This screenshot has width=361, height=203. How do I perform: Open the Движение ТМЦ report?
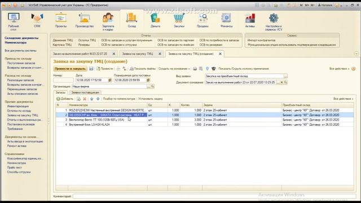coord(63,40)
